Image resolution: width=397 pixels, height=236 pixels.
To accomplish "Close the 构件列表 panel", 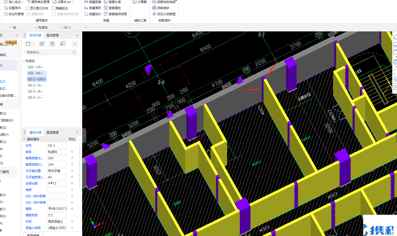I will point(77,35).
